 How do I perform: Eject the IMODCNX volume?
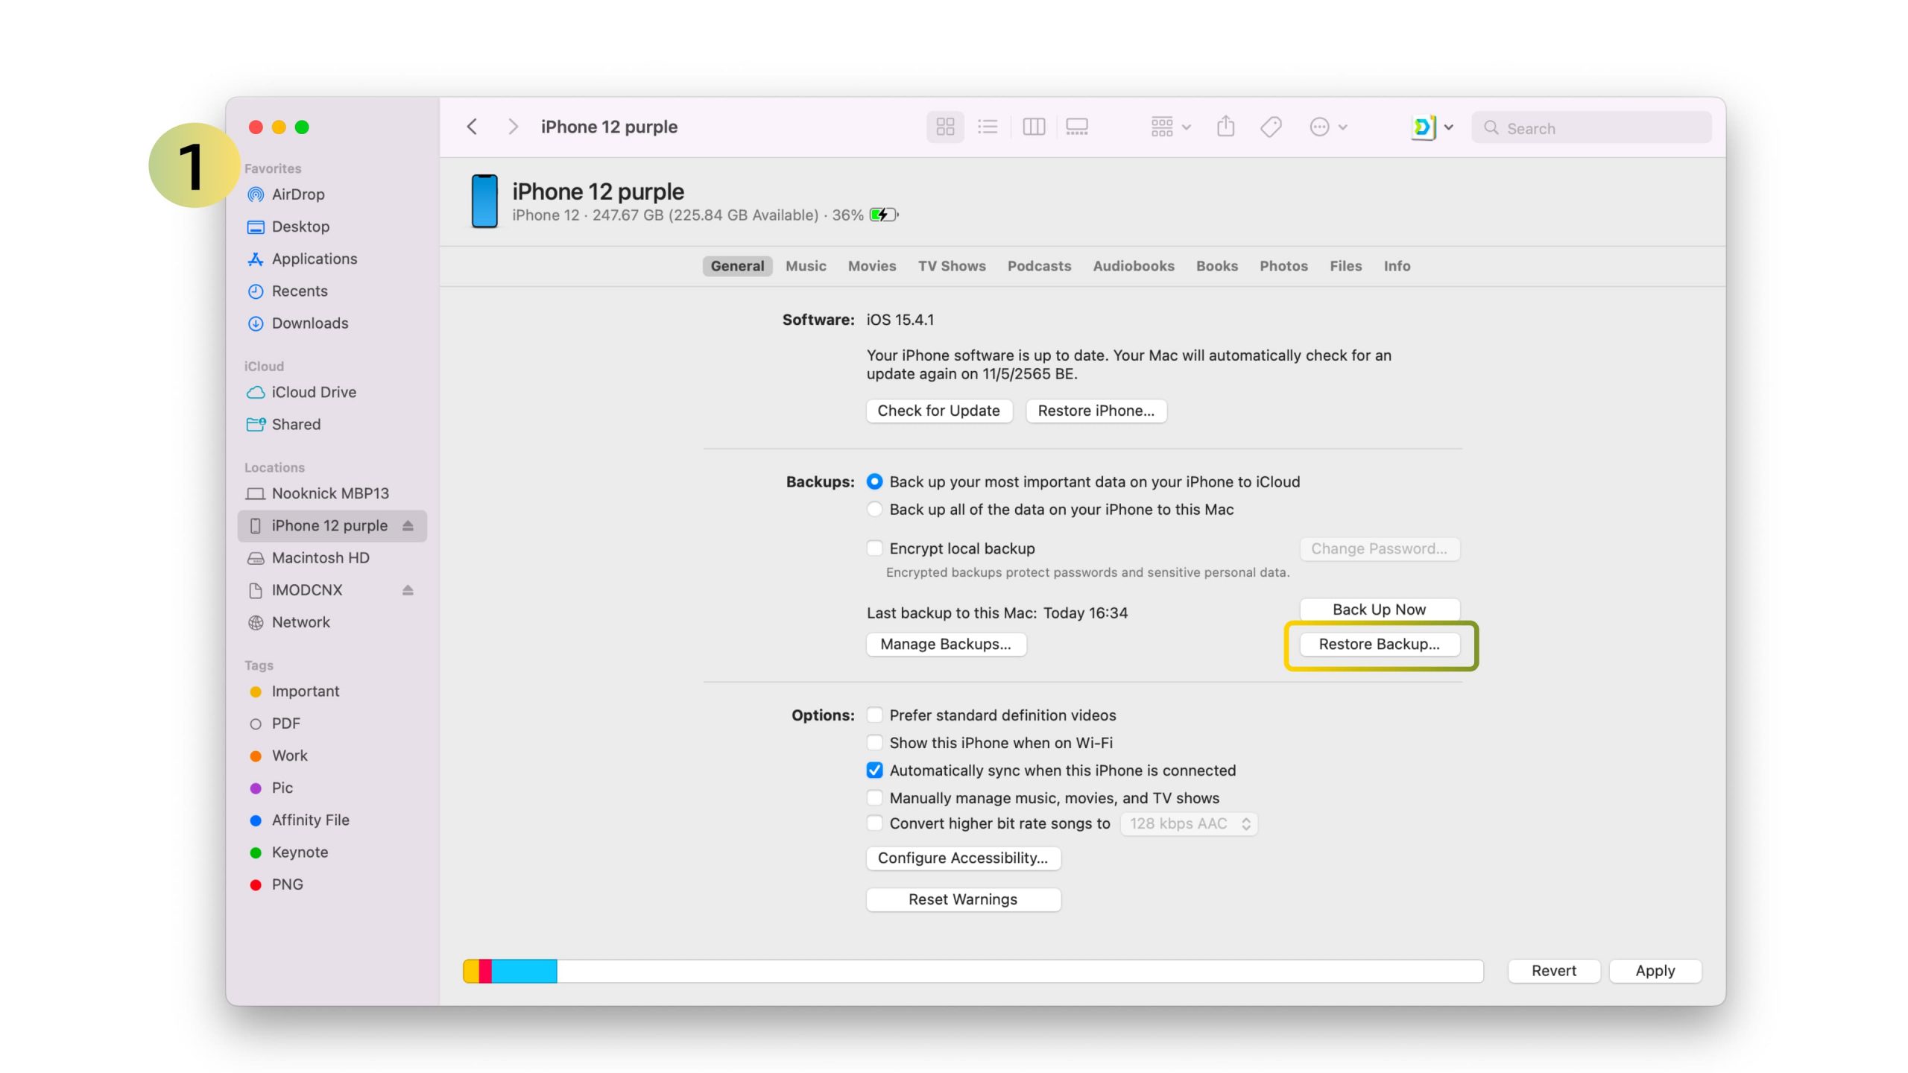tap(408, 590)
